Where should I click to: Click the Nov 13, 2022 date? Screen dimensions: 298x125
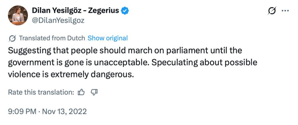(65, 111)
